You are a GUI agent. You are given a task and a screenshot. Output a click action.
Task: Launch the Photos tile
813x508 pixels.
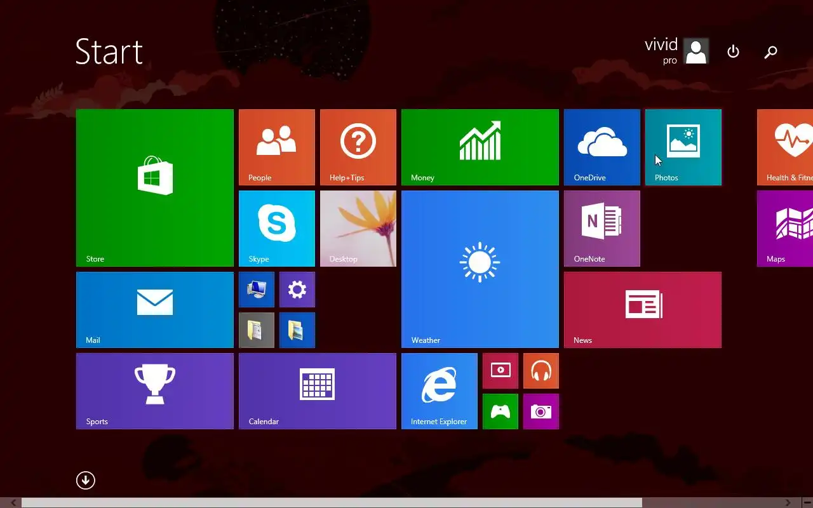(683, 147)
